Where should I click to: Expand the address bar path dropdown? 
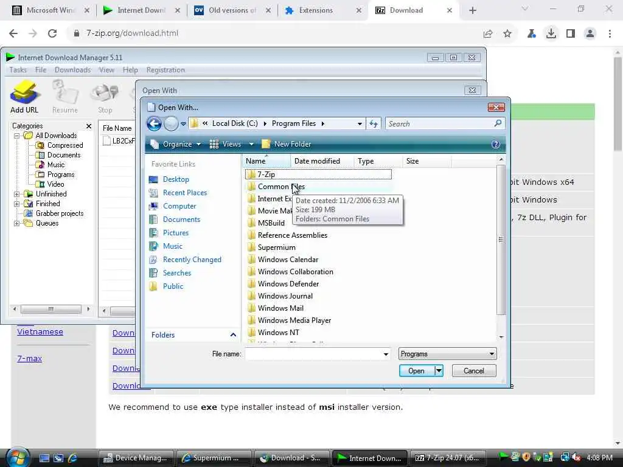coord(360,124)
